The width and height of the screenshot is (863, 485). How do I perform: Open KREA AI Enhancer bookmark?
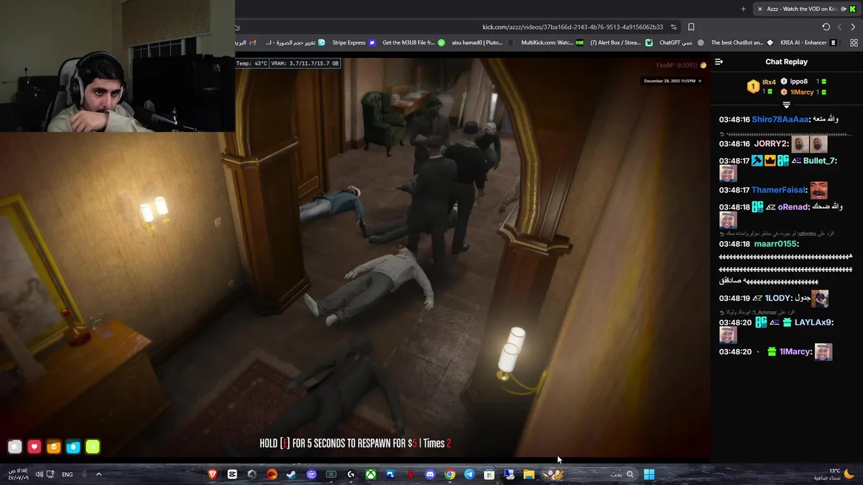tap(808, 42)
